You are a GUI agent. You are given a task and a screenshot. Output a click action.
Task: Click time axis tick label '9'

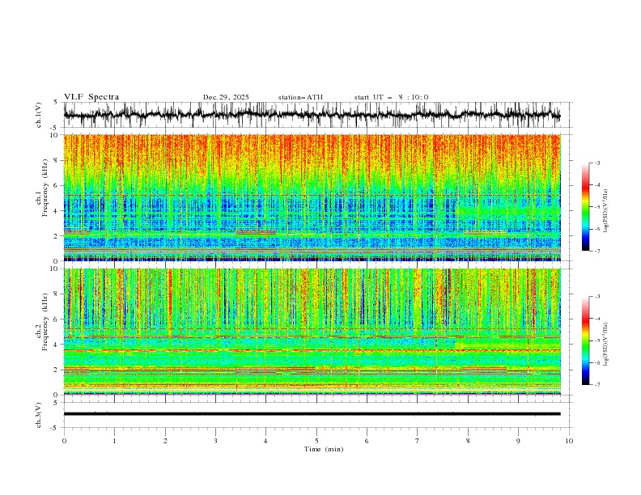tap(518, 441)
